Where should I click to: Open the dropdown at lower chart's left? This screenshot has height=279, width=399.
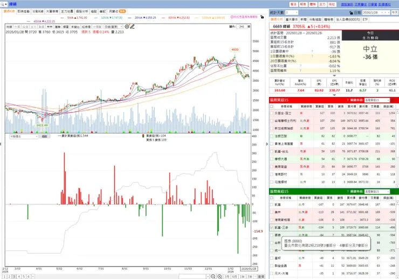pos(24,136)
